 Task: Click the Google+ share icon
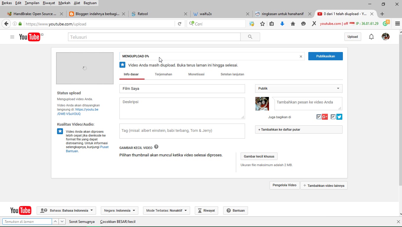point(325,117)
